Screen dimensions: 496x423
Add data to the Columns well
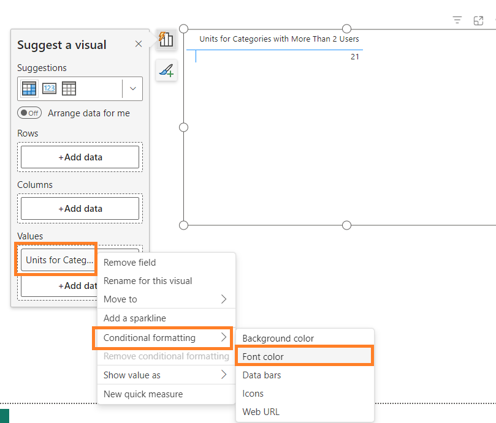[80, 209]
